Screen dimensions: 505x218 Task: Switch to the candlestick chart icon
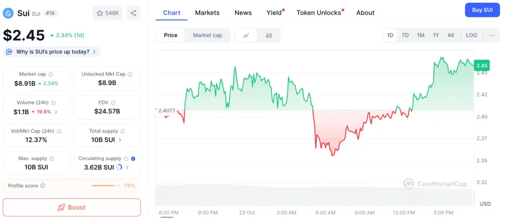[269, 35]
